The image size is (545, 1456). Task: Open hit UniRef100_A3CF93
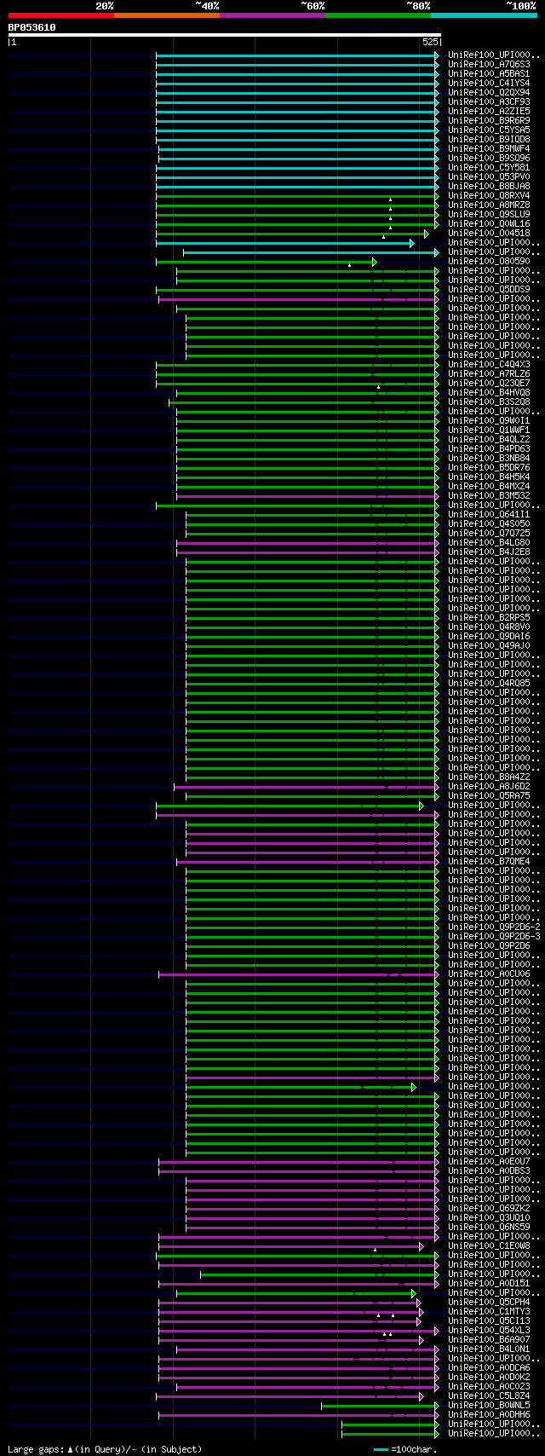(489, 101)
